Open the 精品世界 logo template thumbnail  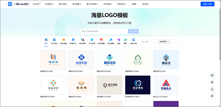(x=53, y=85)
